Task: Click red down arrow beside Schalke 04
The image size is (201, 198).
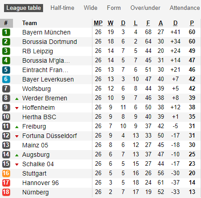Action: point(17,164)
